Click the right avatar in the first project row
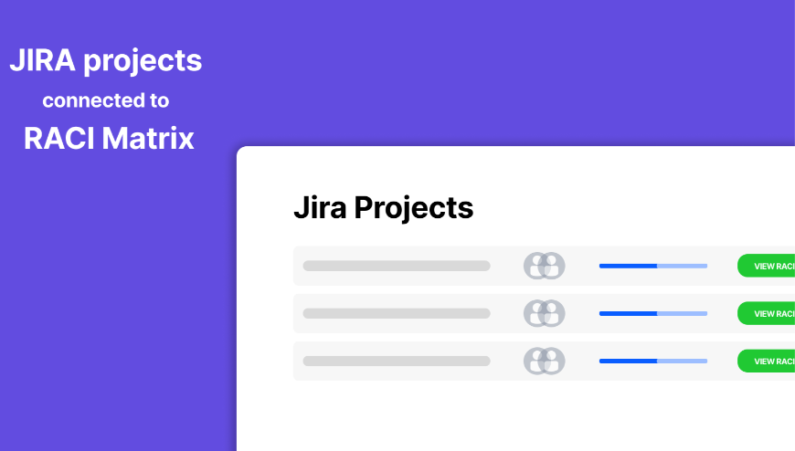795x451 pixels. (x=554, y=266)
